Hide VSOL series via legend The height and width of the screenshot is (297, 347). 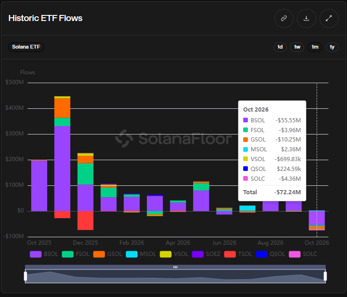pos(174,254)
